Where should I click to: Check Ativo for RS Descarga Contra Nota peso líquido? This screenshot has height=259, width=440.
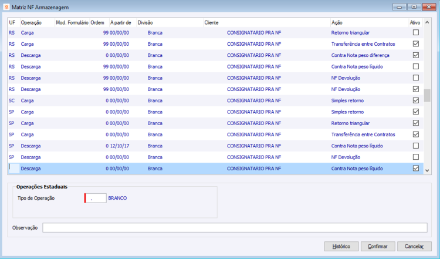tap(415, 66)
